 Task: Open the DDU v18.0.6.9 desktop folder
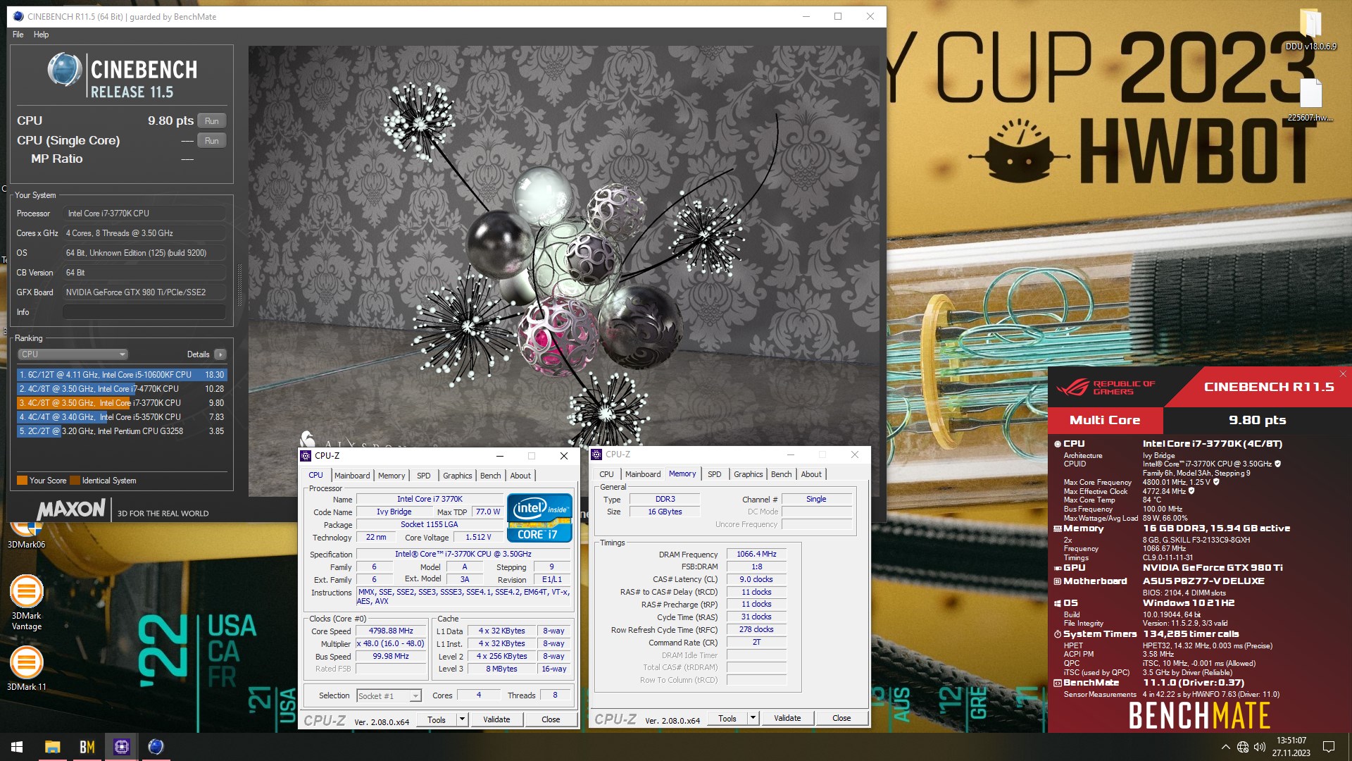pyautogui.click(x=1310, y=30)
